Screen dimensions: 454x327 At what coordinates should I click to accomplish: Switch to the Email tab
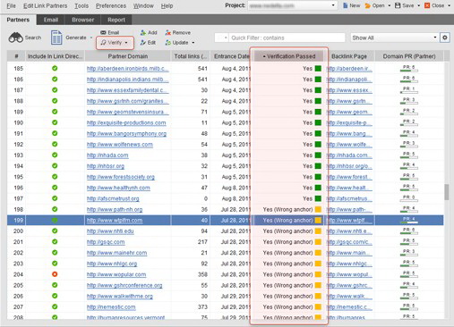[x=51, y=20]
